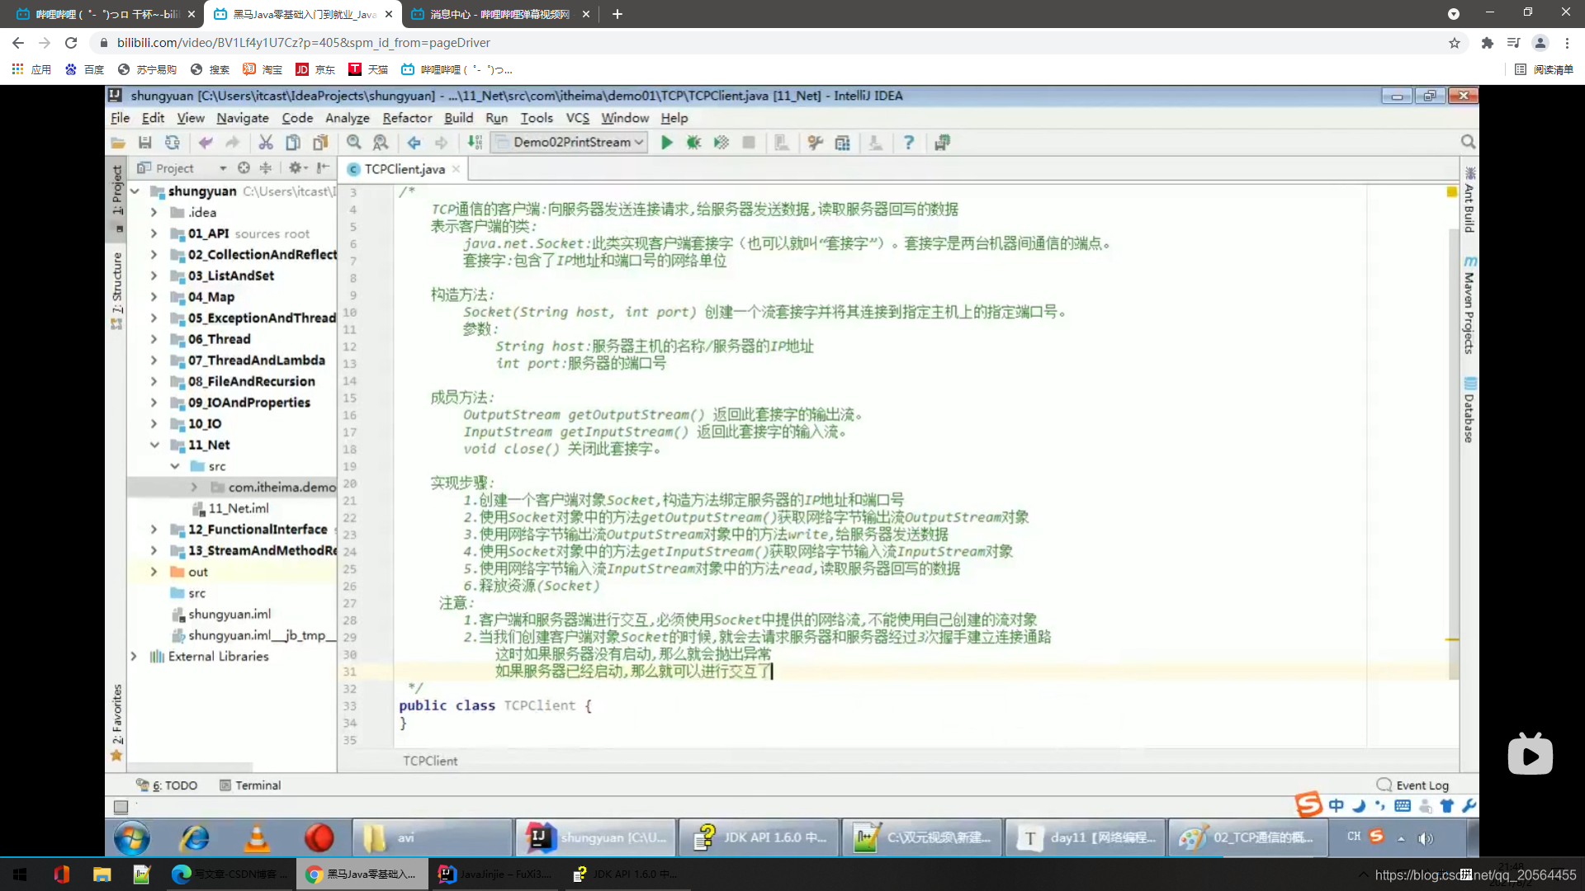Select the TCPClient.java editor tab
Viewport: 1585px width, 891px height.
tap(404, 169)
